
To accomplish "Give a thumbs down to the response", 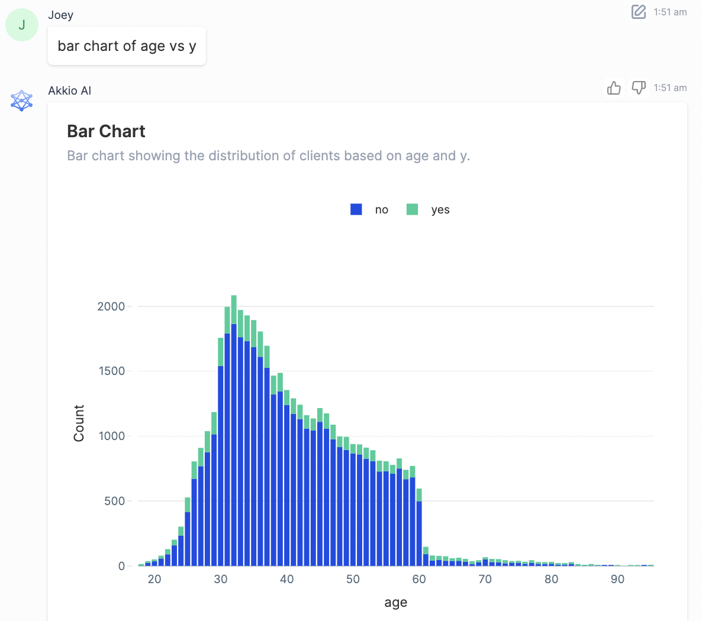I will [x=639, y=88].
